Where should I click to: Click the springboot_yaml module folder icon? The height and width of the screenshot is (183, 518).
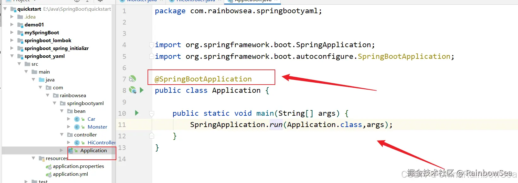click(20, 56)
